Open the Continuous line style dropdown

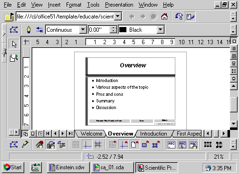[83, 29]
